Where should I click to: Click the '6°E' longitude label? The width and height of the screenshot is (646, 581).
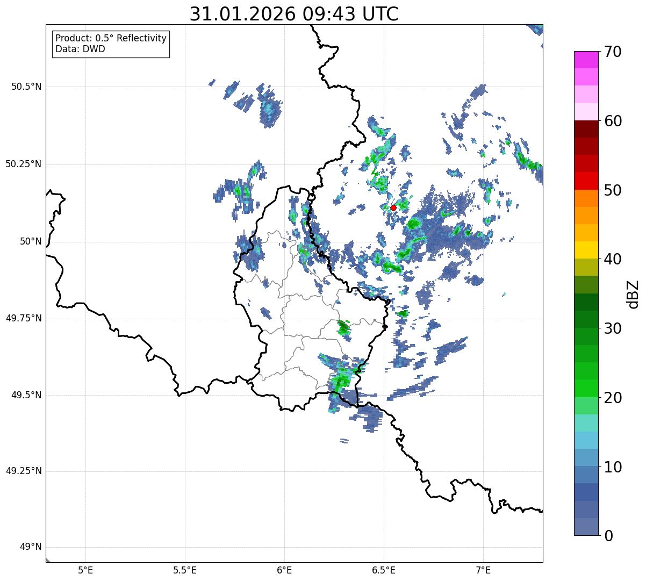(x=284, y=570)
